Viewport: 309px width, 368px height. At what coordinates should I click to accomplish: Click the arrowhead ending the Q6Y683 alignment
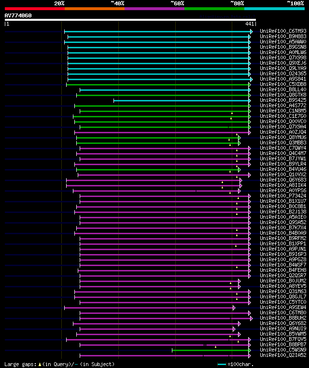[241, 180]
